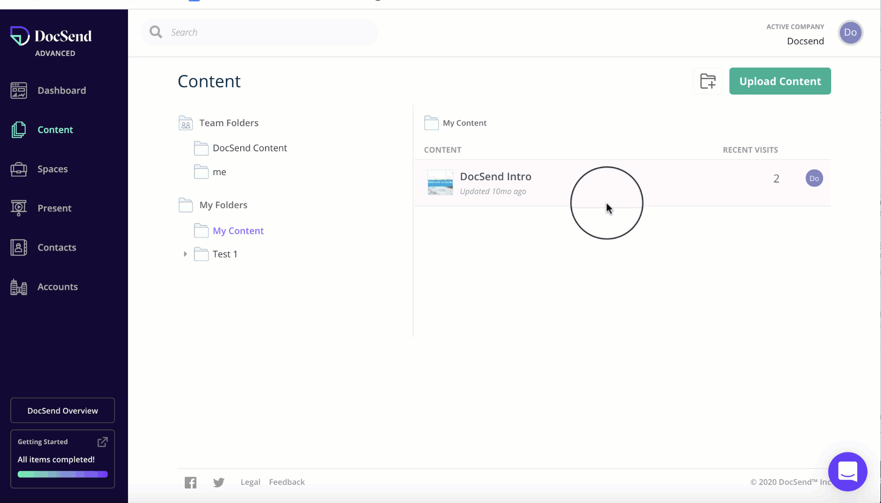Click the RECENT VISITS column header
Image resolution: width=881 pixels, height=503 pixels.
pos(750,150)
